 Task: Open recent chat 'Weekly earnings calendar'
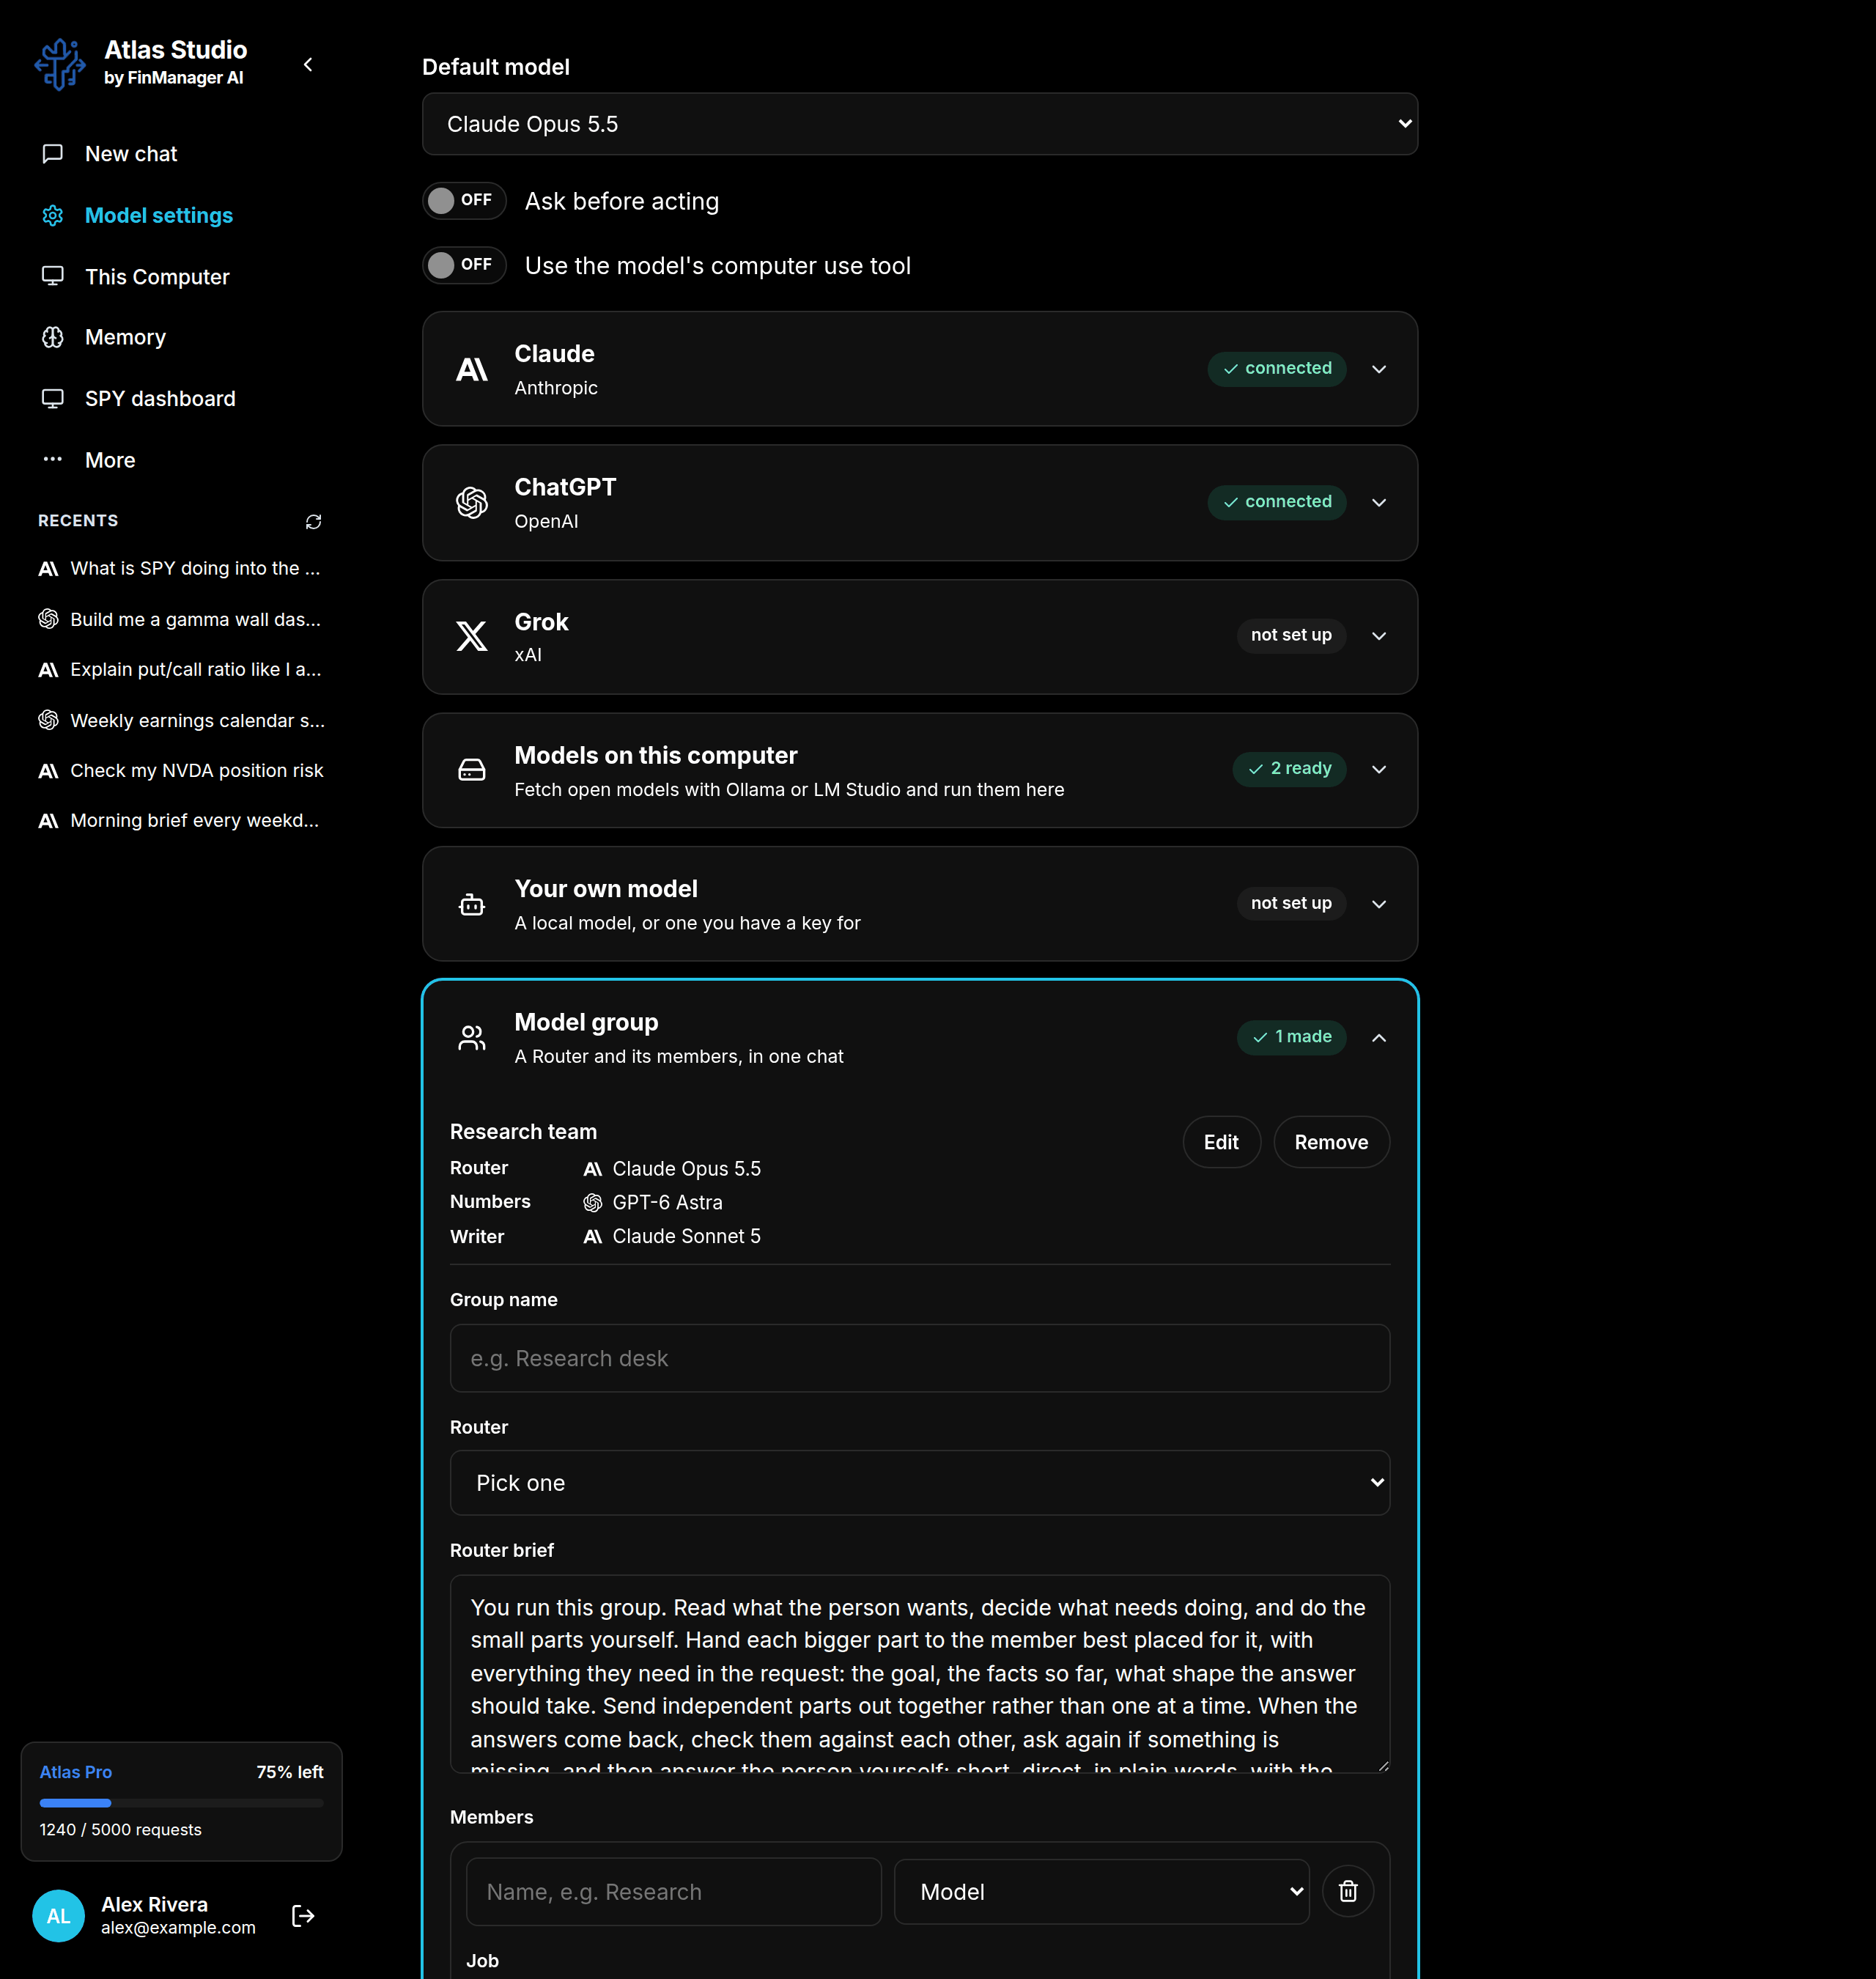181,720
